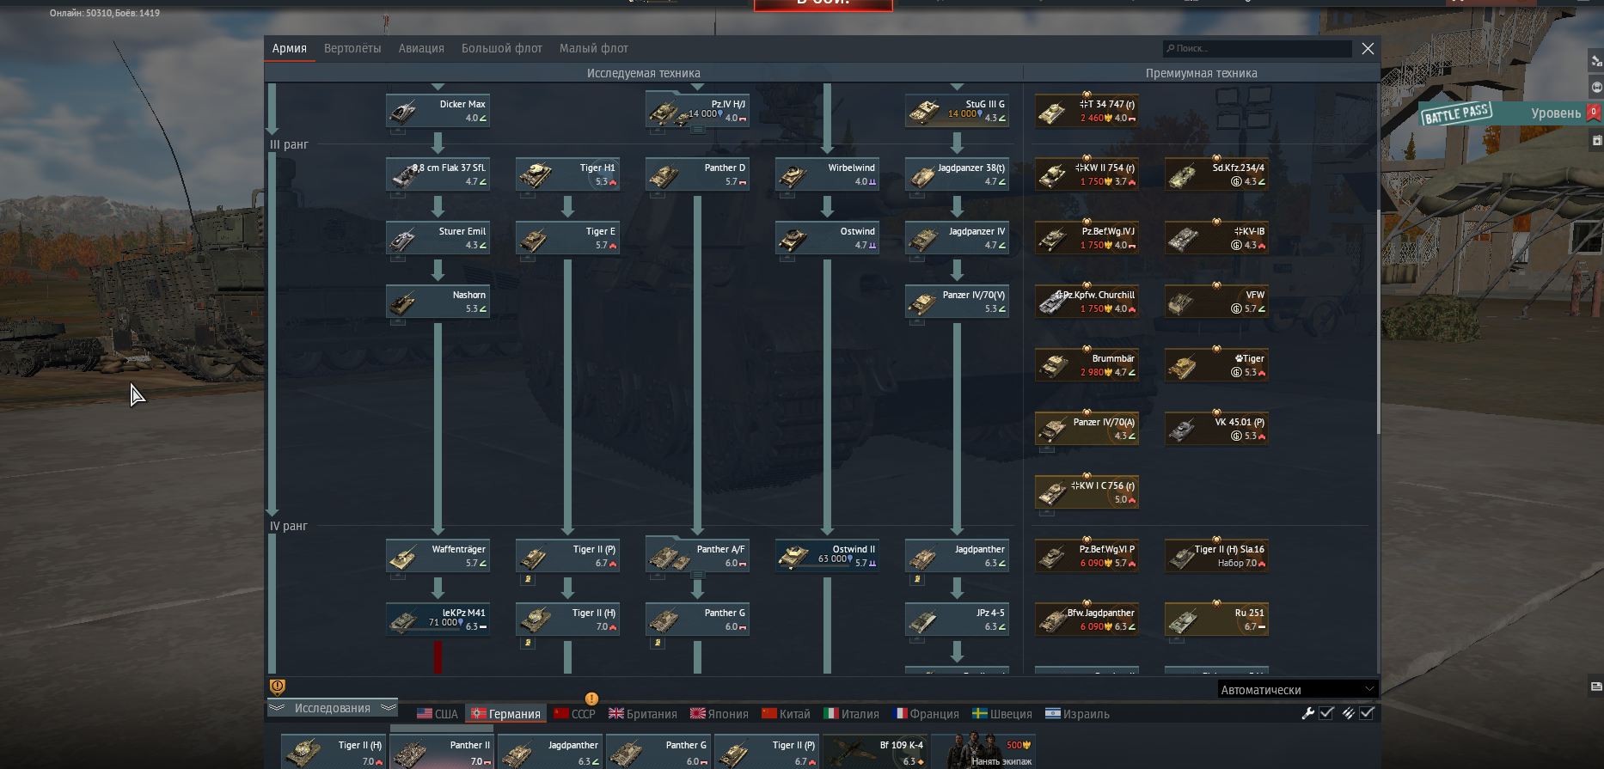
Task: Switch to the Малый флот tab
Action: pyautogui.click(x=594, y=48)
